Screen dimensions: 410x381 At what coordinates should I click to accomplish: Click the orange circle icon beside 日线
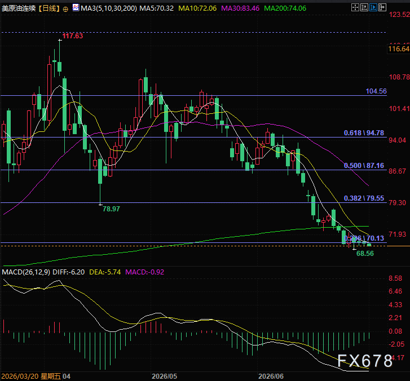(x=65, y=9)
